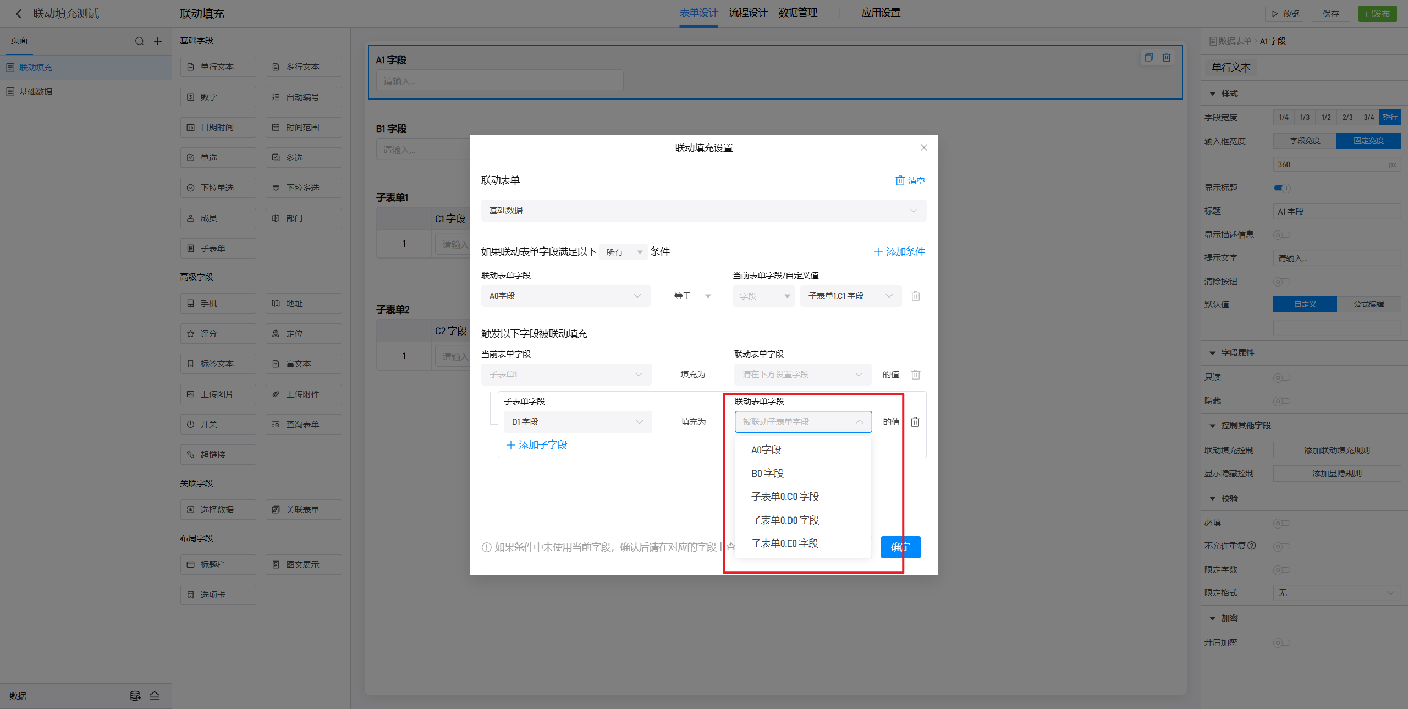
Task: Switch to the 流程设计 tab
Action: (747, 13)
